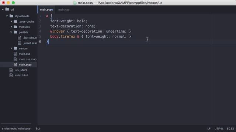This screenshot has width=236, height=132.
Task: Click the '&:hover' selector in code
Action: (x=58, y=31)
